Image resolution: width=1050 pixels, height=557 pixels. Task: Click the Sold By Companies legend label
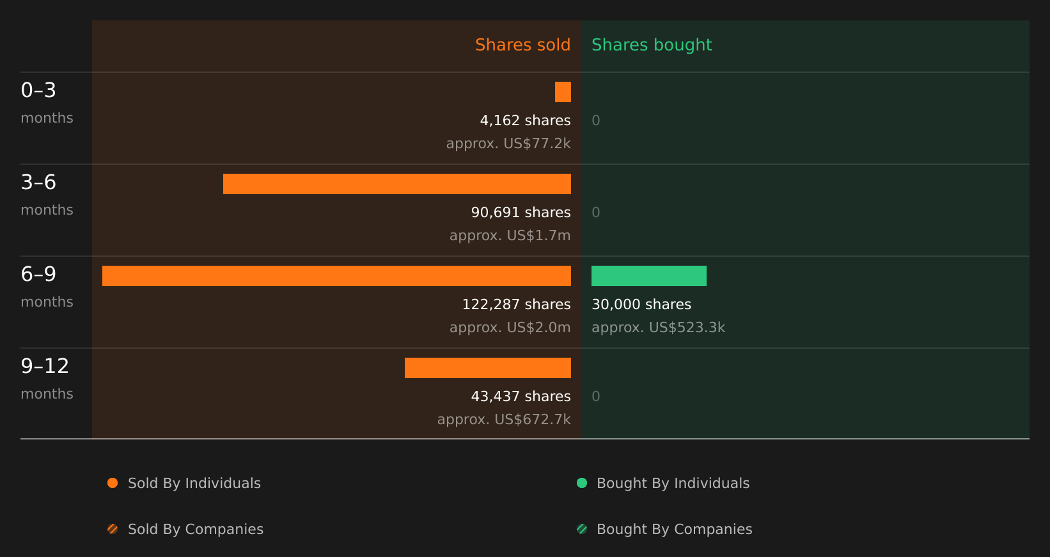point(196,529)
